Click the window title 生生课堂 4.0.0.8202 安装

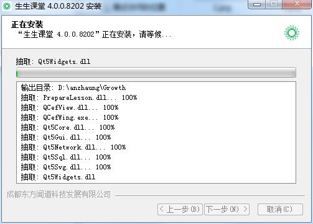58,6
